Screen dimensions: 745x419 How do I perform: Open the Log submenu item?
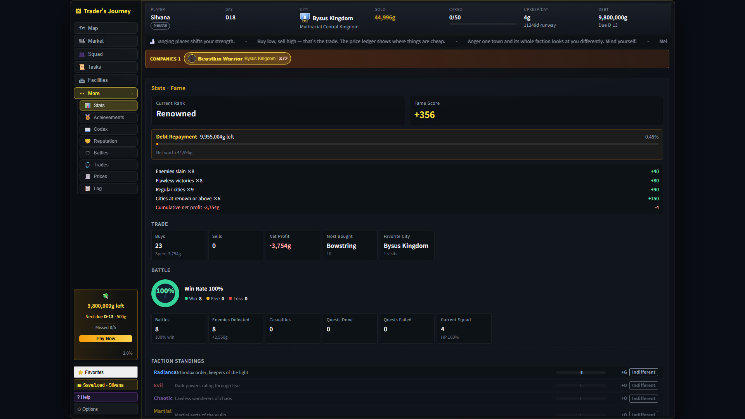pyautogui.click(x=109, y=189)
